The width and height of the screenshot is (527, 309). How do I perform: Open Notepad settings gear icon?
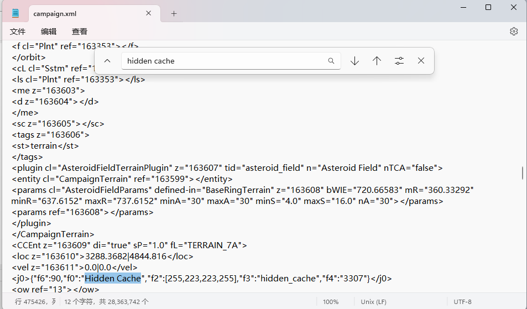pos(513,32)
